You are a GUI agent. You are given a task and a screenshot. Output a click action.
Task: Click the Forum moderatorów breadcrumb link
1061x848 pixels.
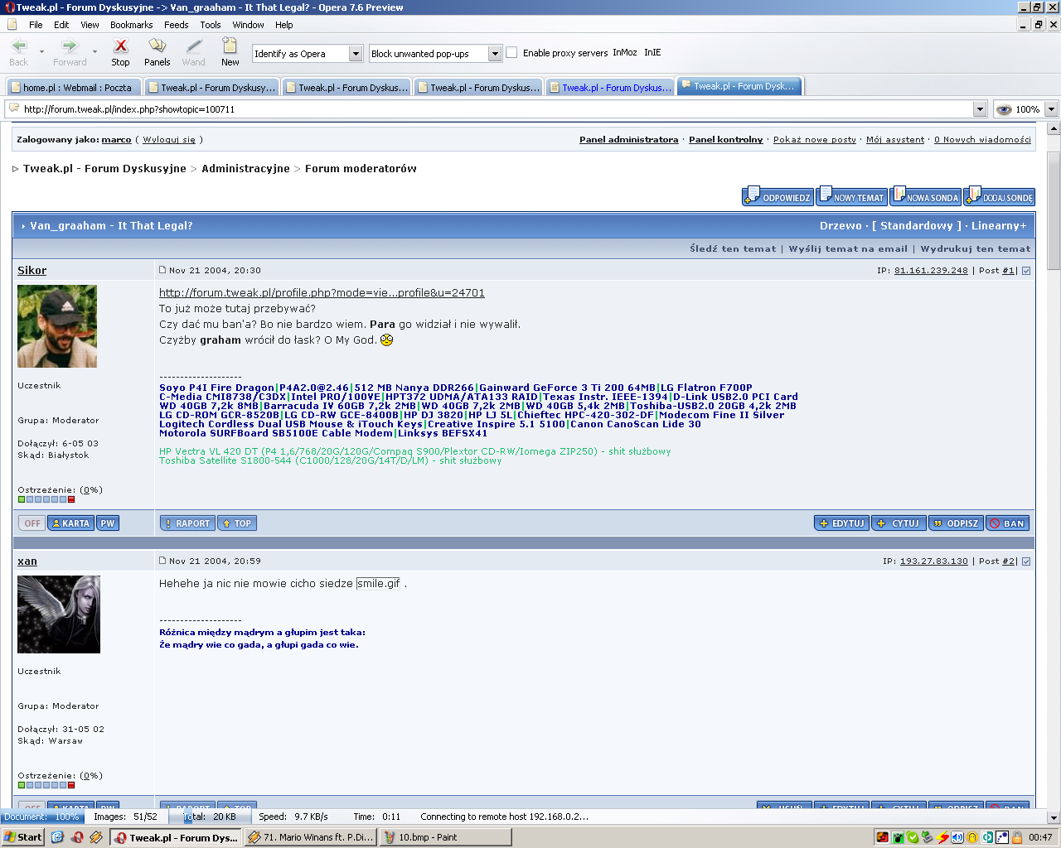click(x=361, y=168)
